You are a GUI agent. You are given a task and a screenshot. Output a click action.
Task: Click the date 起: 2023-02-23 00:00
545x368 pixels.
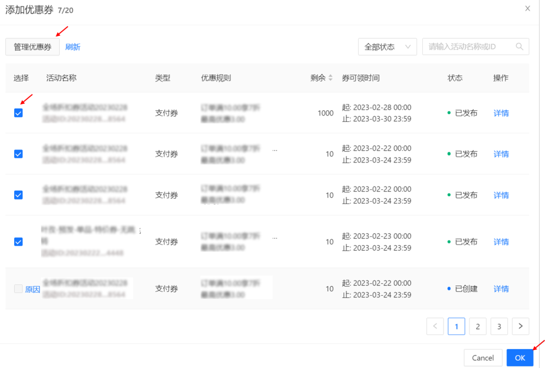(x=377, y=236)
